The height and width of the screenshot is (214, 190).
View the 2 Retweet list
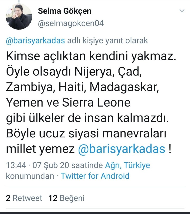pos(24,198)
